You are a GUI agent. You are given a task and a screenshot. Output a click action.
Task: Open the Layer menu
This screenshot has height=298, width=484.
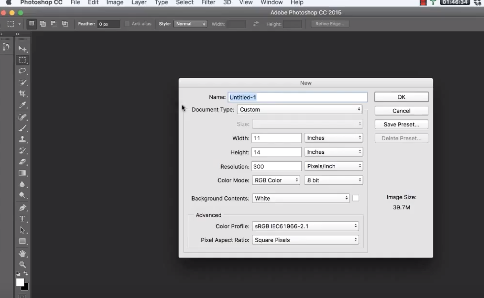click(139, 2)
